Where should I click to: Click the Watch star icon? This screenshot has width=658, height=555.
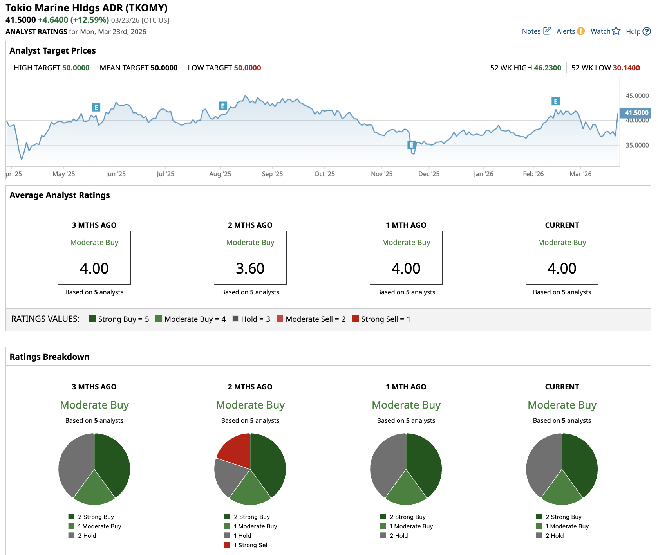click(616, 31)
